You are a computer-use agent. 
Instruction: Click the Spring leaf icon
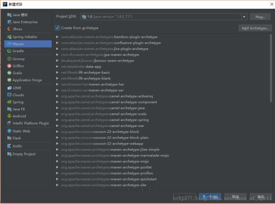click(9, 102)
